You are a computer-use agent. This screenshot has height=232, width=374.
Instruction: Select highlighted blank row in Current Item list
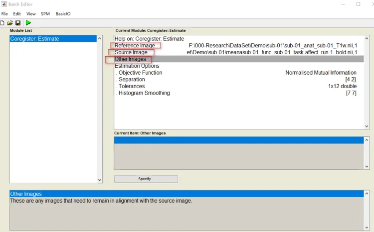click(239, 140)
